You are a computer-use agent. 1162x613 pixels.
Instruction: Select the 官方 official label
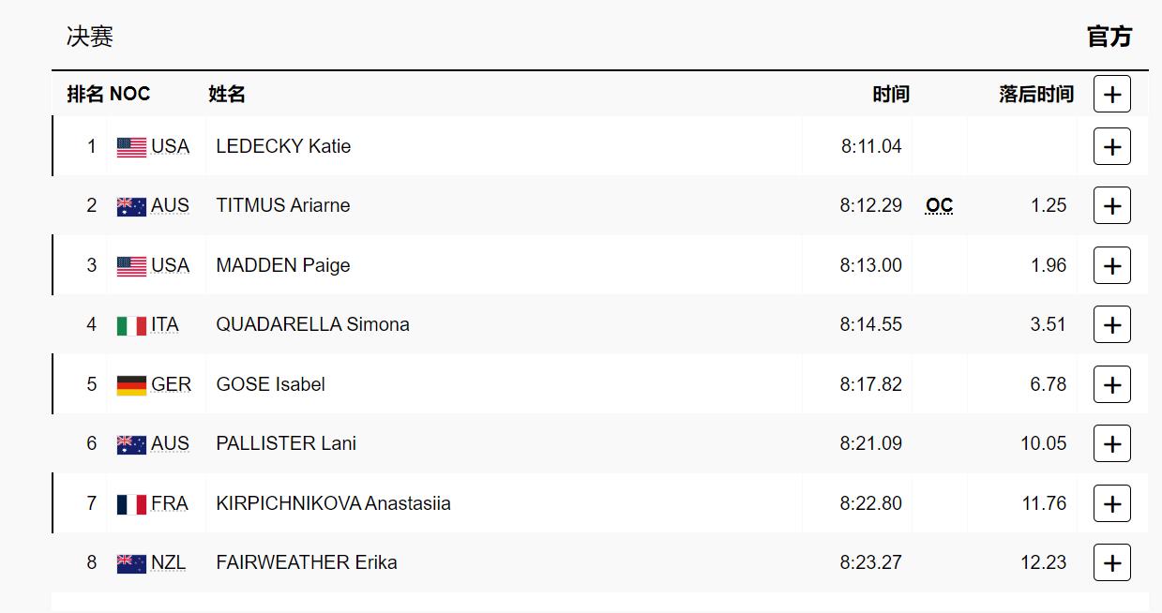click(x=1109, y=37)
